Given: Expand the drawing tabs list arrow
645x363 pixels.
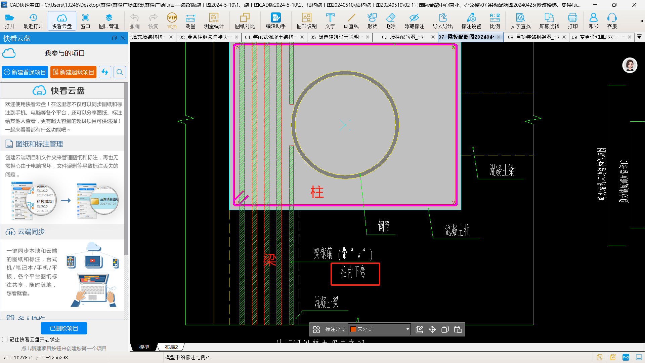Looking at the screenshot, I should pos(639,37).
